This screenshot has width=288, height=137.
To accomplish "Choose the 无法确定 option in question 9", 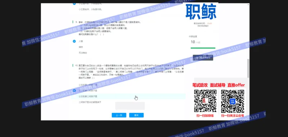I will 83,53.
